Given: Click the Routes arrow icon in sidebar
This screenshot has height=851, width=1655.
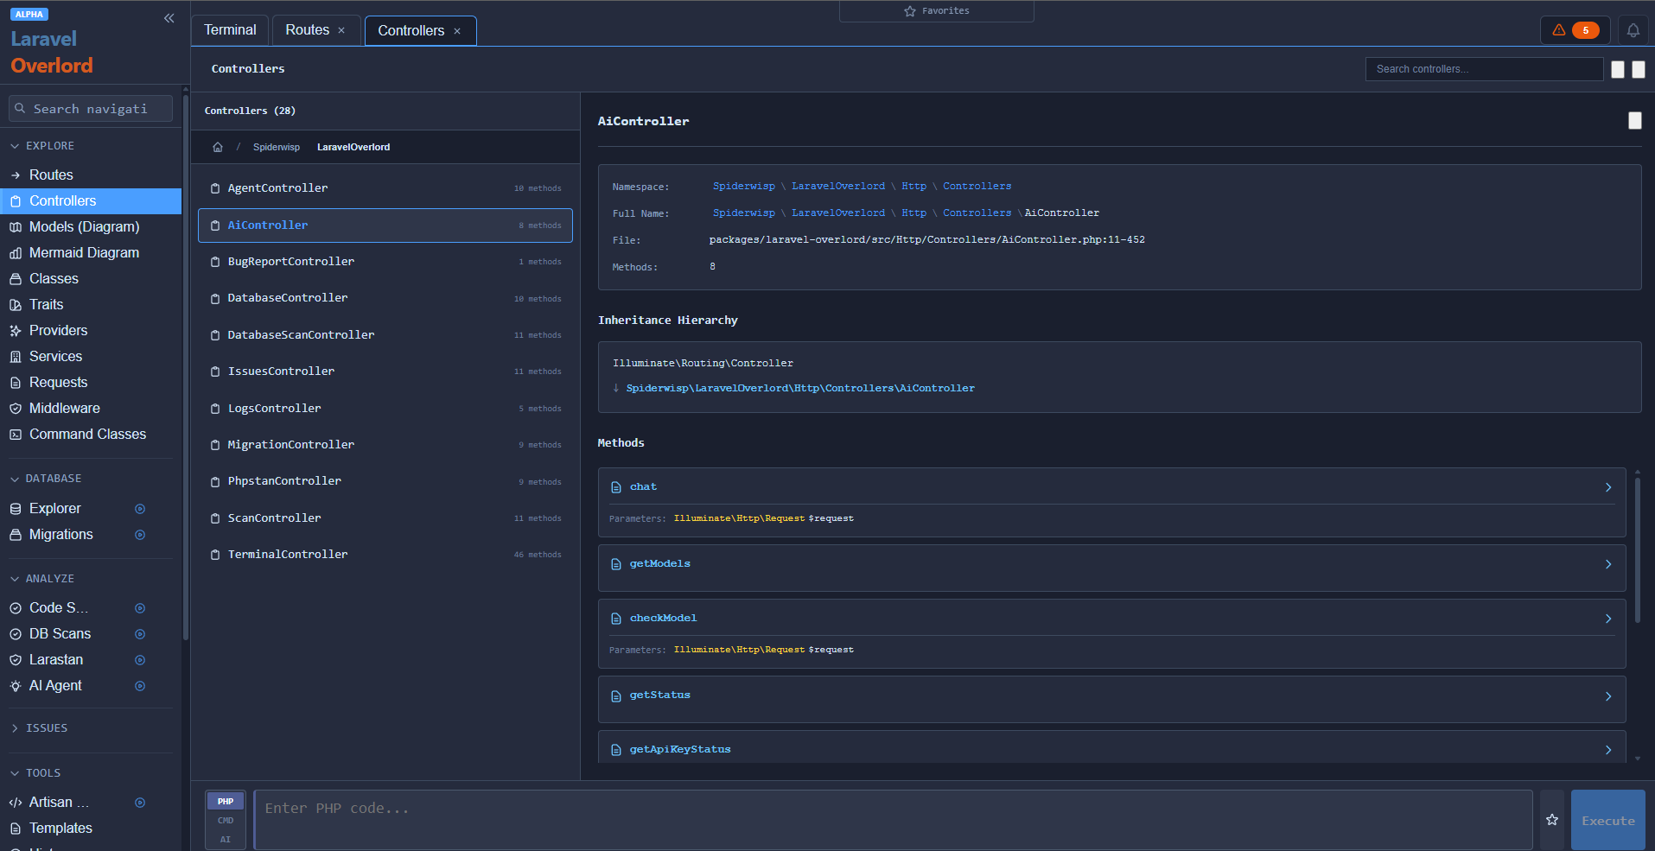Looking at the screenshot, I should [x=16, y=175].
